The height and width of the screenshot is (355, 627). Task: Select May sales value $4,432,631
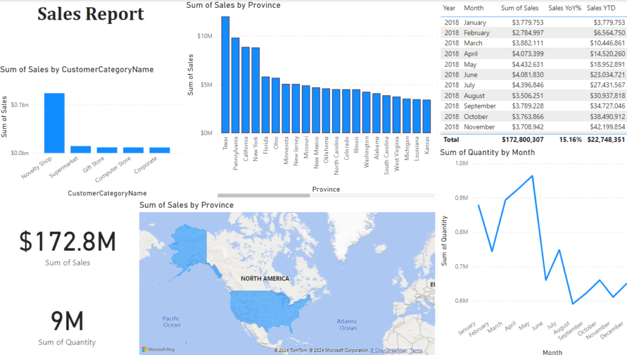(528, 64)
